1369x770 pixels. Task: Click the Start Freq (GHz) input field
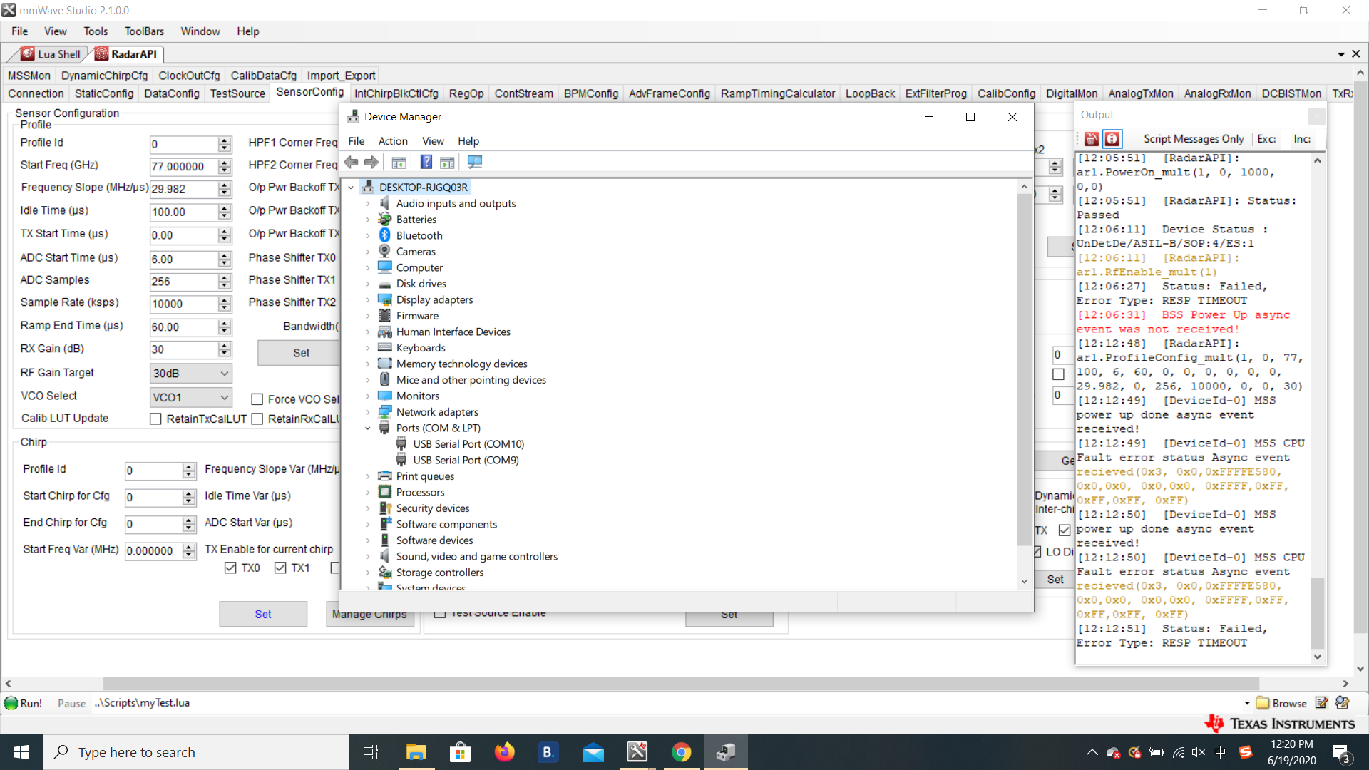[183, 167]
